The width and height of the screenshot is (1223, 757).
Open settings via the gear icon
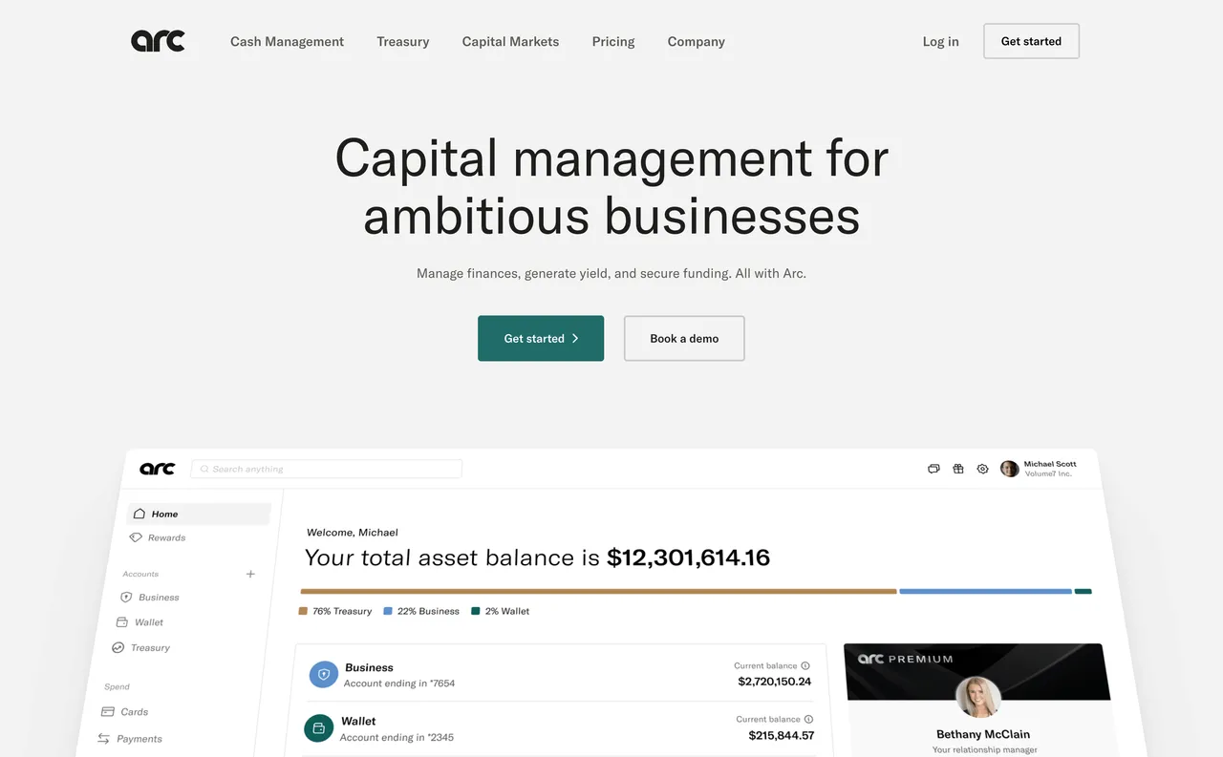pos(983,469)
